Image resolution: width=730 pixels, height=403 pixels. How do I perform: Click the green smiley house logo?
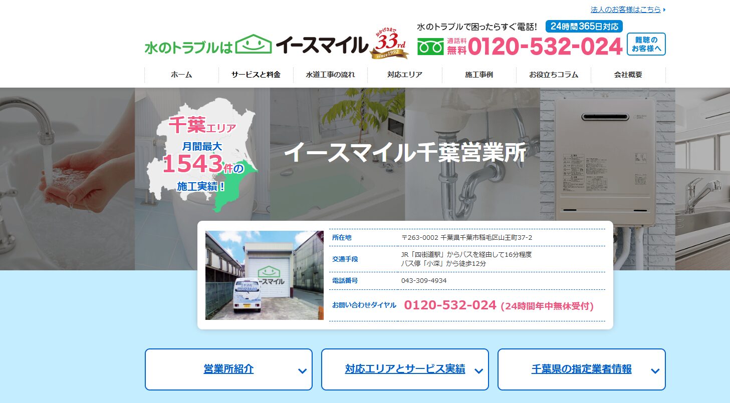(x=254, y=44)
